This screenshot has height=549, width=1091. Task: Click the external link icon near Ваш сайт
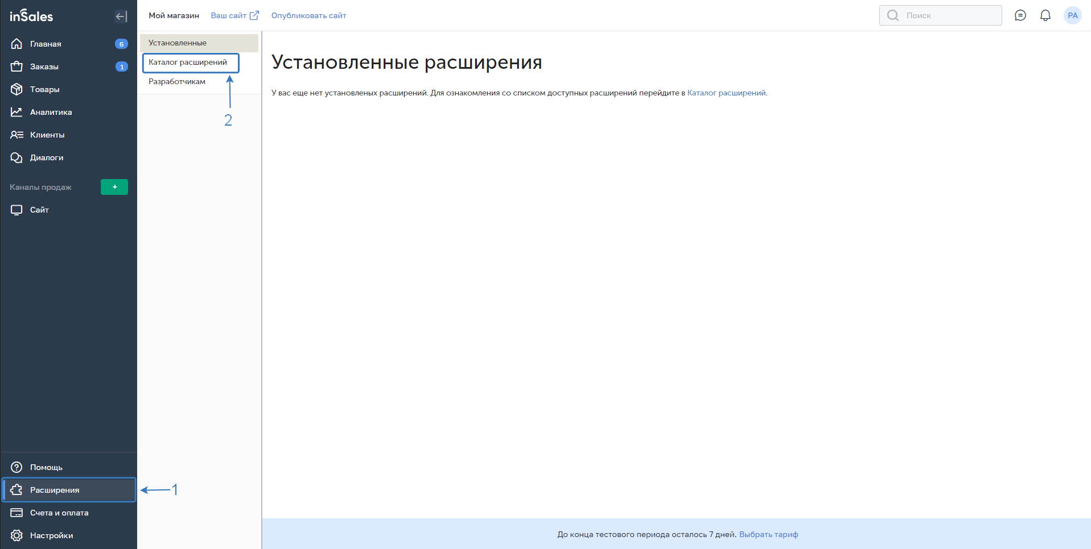coord(254,15)
